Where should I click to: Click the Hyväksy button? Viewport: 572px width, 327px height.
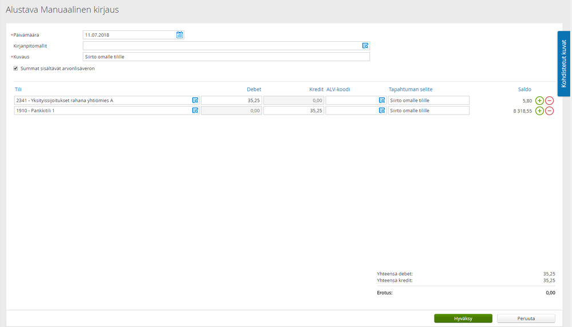point(463,318)
